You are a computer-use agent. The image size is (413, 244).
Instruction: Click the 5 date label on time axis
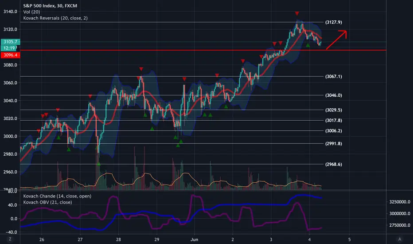pos(350,240)
